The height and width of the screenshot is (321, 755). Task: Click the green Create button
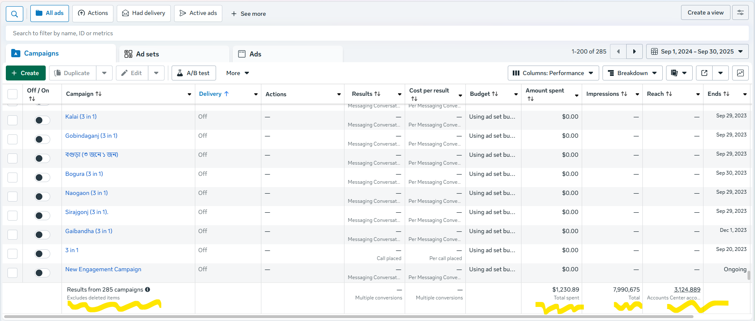point(26,73)
